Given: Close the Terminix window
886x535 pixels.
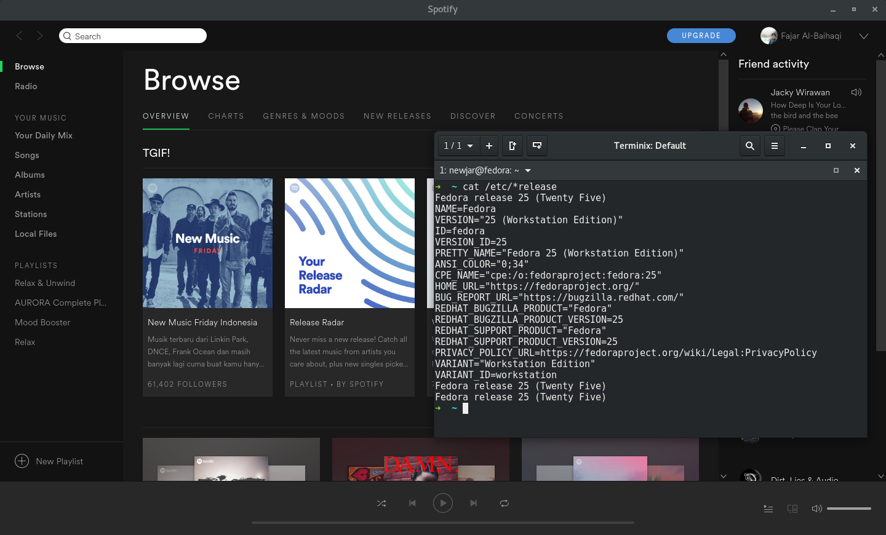Looking at the screenshot, I should (x=853, y=146).
